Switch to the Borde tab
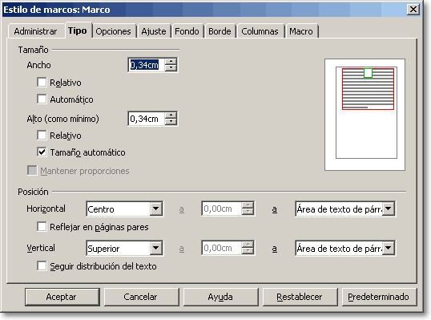 pos(220,31)
